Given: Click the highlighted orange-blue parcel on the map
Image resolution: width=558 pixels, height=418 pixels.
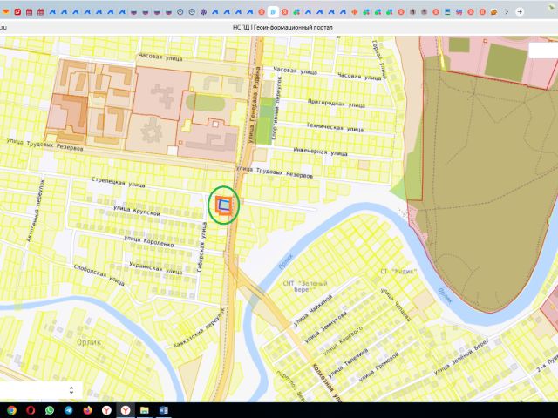Looking at the screenshot, I should click(x=223, y=205).
